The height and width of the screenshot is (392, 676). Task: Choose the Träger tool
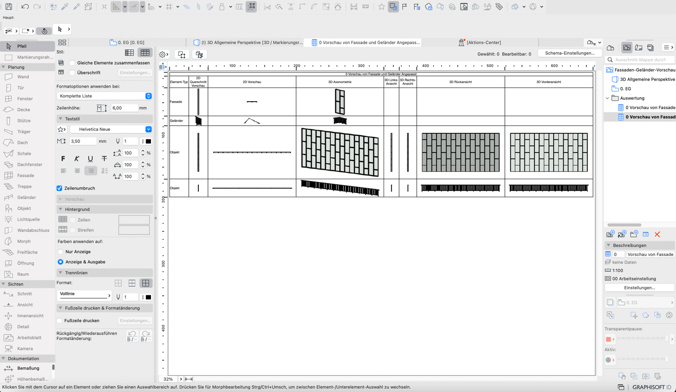click(x=27, y=132)
